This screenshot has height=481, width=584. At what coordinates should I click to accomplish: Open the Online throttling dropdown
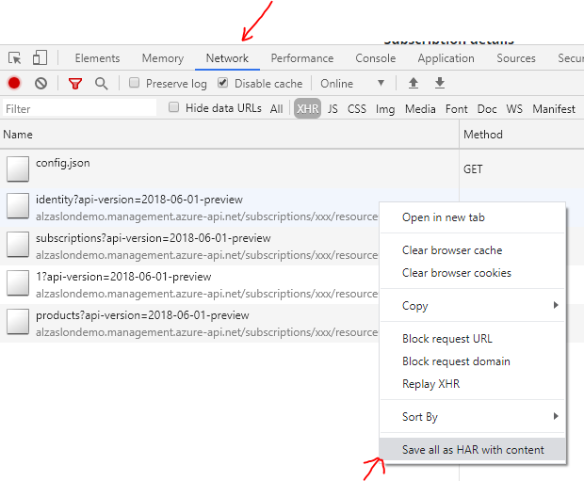pyautogui.click(x=352, y=83)
